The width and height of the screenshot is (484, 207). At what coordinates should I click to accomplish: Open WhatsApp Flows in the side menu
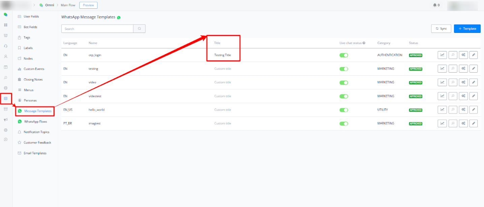pyautogui.click(x=35, y=122)
